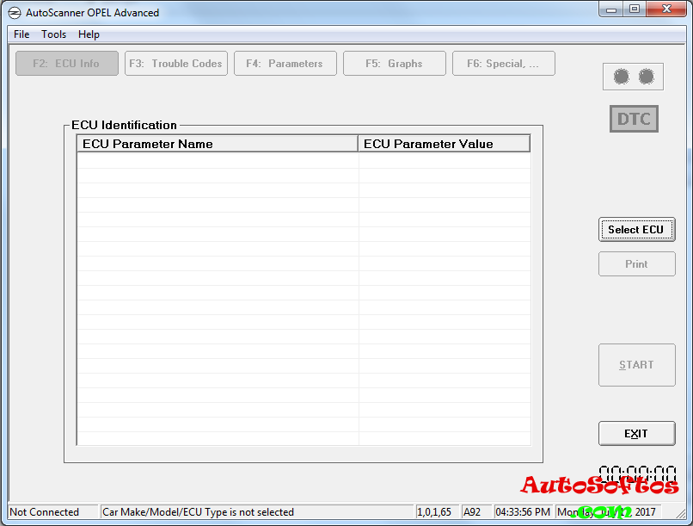
Task: Click the DTC indicator button
Action: tap(634, 119)
